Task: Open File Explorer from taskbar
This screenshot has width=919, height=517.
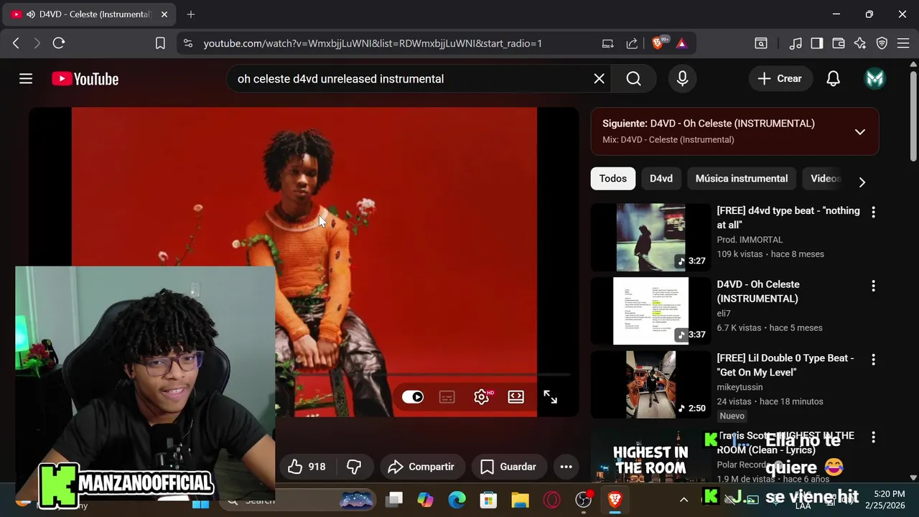Action: [521, 500]
